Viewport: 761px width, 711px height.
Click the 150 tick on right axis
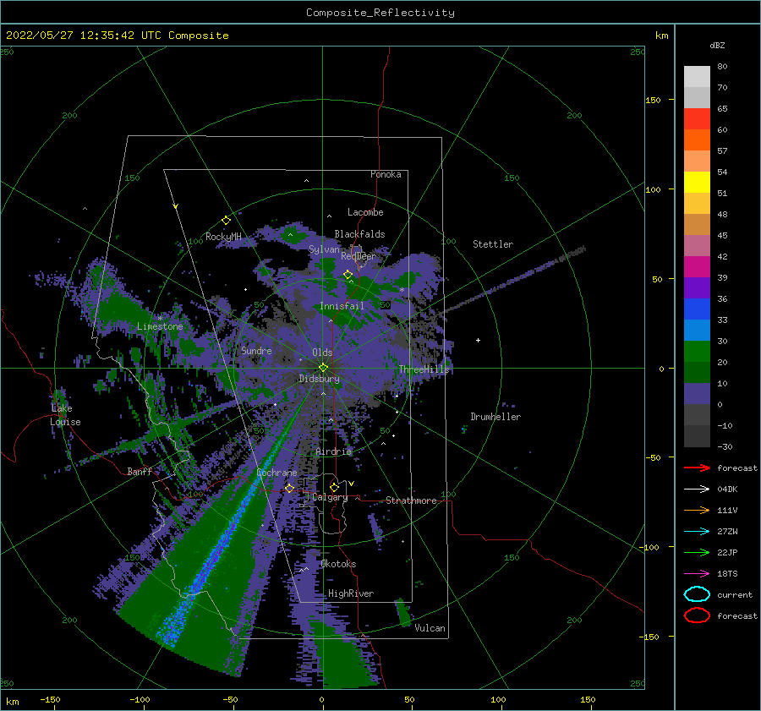coord(653,100)
